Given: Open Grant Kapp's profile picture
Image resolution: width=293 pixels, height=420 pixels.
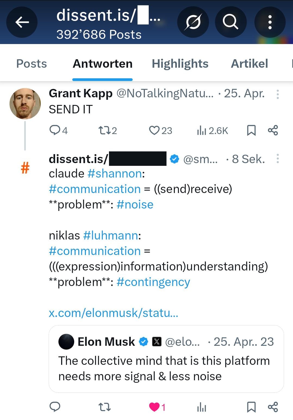Looking at the screenshot, I should click(x=25, y=104).
